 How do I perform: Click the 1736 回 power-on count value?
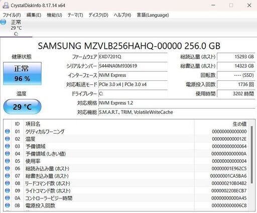click(236, 84)
